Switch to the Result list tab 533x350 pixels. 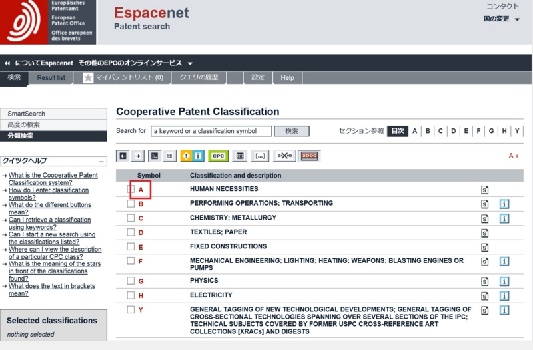51,77
